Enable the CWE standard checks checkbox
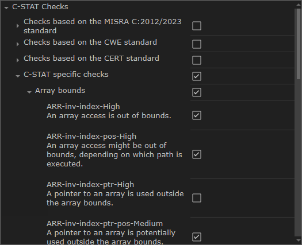The width and height of the screenshot is (302, 245). click(x=197, y=44)
